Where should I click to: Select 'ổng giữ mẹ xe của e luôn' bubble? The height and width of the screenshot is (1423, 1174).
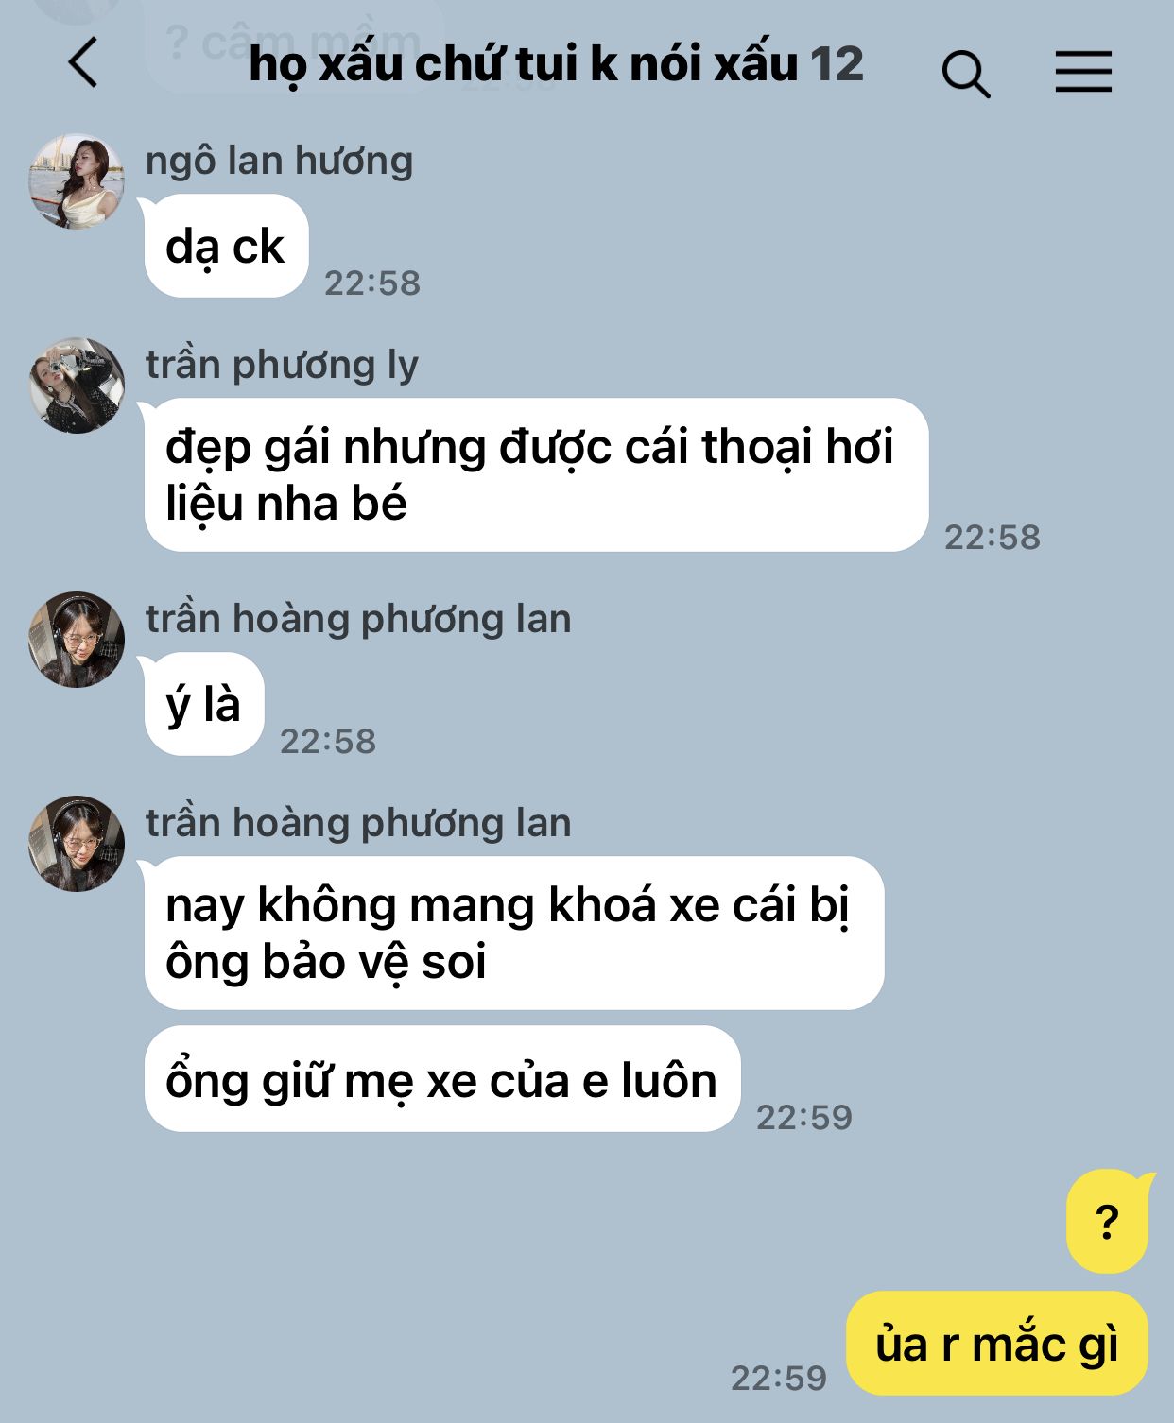coord(442,1079)
